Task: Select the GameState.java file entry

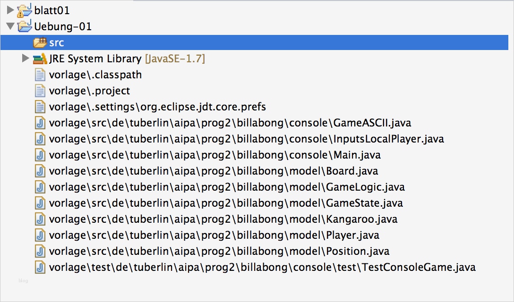Action: (x=226, y=203)
